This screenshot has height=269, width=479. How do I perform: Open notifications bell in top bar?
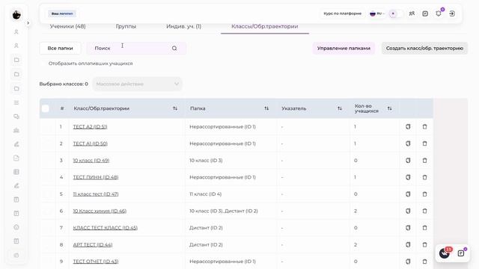(439, 13)
